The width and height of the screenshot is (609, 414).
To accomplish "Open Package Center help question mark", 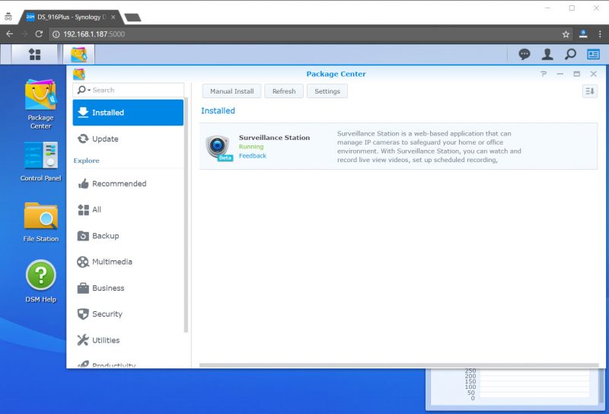I will (544, 74).
